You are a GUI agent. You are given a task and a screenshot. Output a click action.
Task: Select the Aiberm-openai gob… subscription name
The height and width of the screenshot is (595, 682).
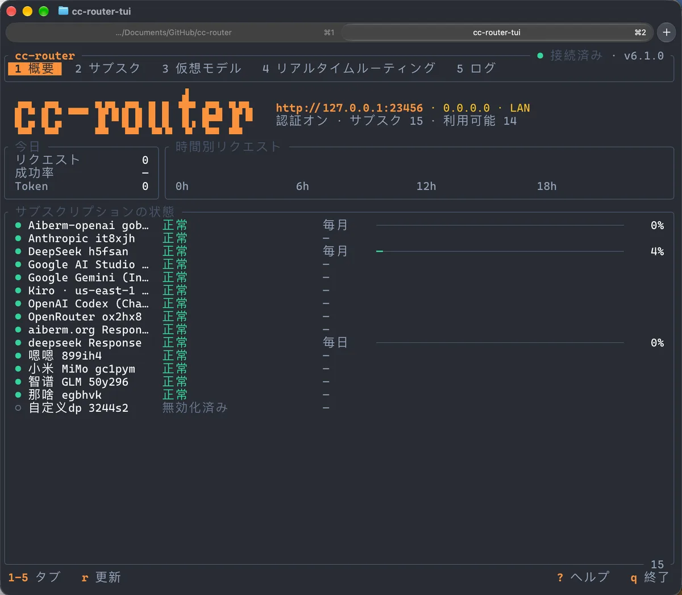click(89, 225)
